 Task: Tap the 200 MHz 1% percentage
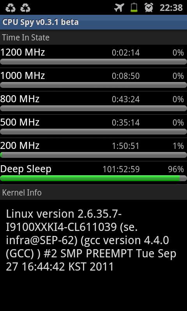[x=178, y=146]
